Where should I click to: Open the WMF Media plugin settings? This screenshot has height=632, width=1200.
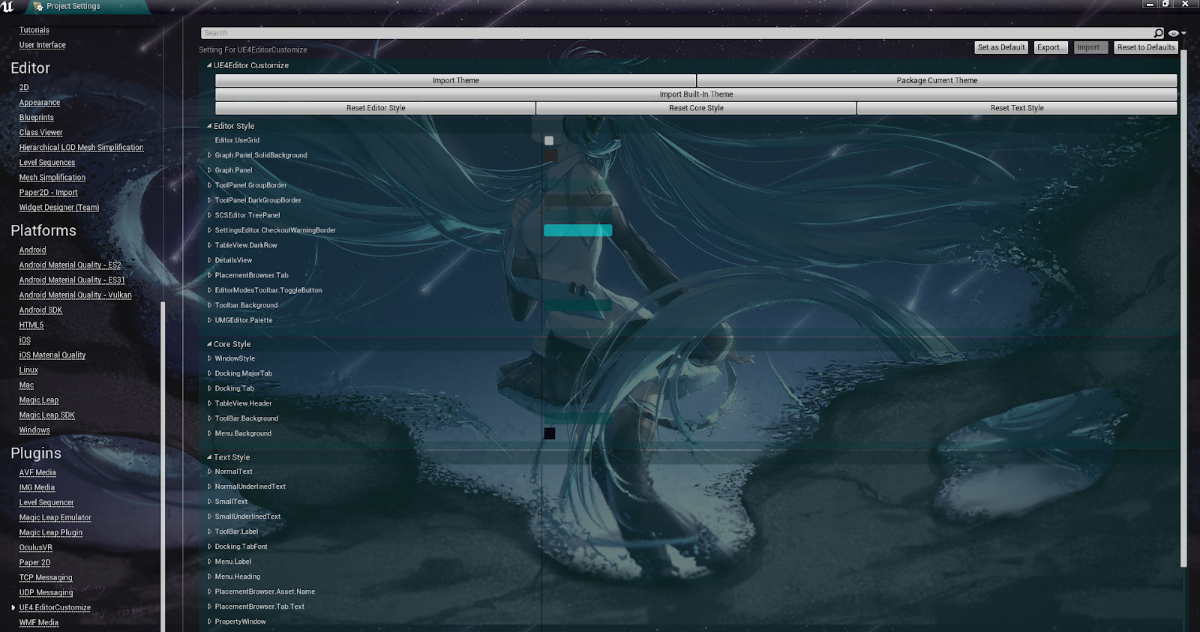[39, 623]
